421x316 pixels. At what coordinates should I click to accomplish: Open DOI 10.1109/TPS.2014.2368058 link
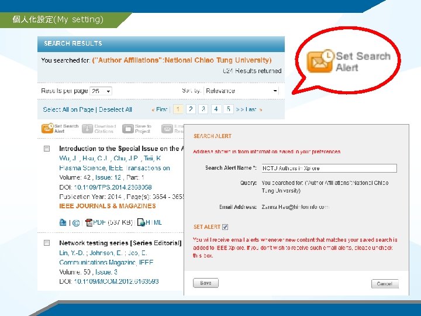[113, 187]
